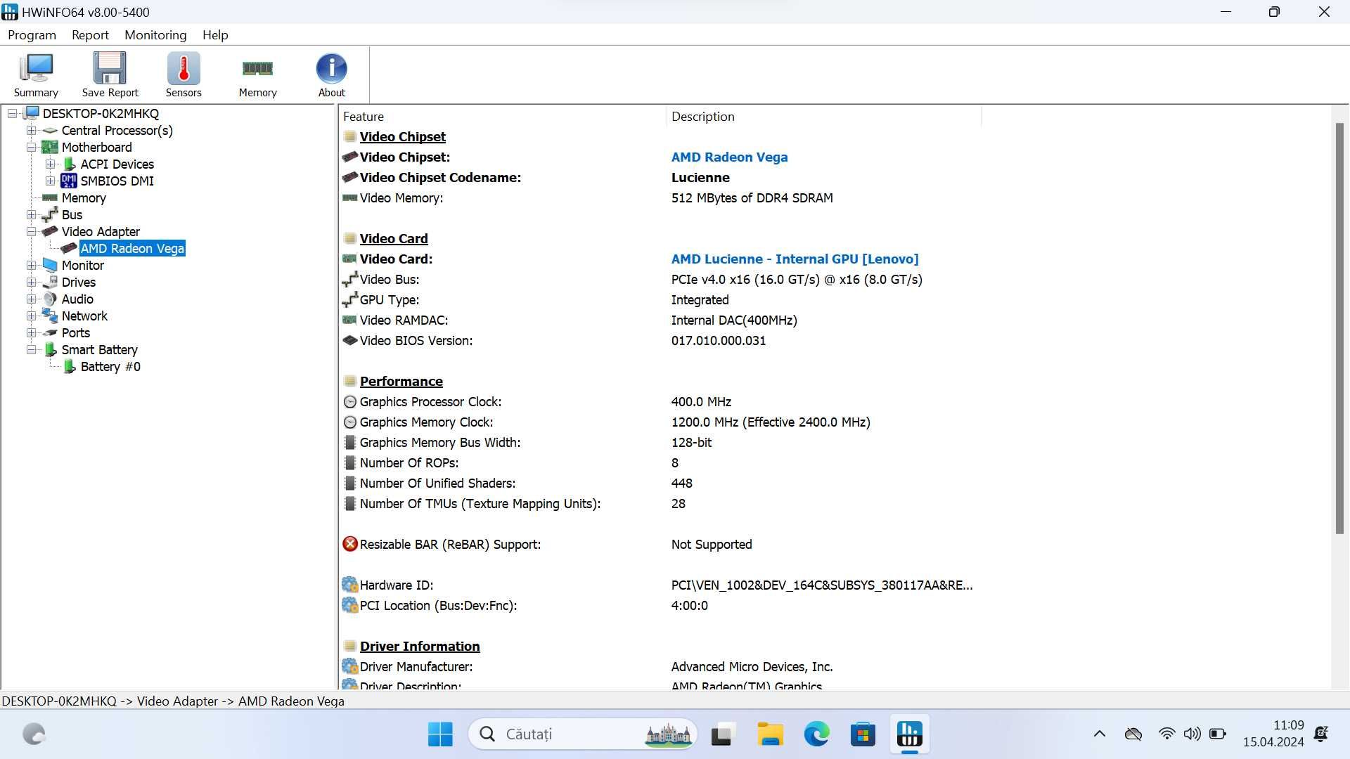
Task: Select the Ports icon in tree
Action: (x=50, y=332)
